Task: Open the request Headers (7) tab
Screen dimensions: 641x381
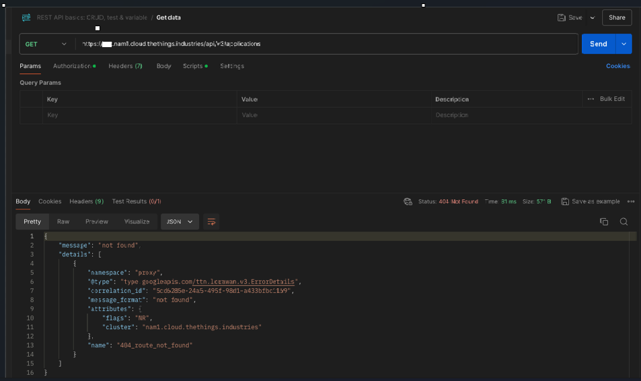Action: click(x=125, y=66)
